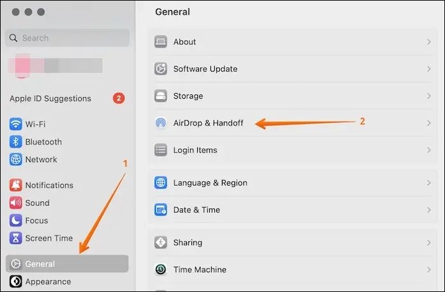The image size is (445, 292).
Task: Open Login Items settings
Action: click(293, 150)
